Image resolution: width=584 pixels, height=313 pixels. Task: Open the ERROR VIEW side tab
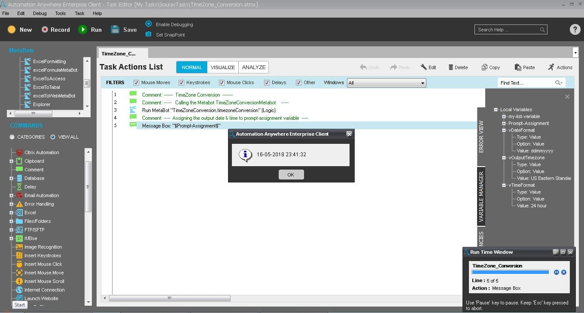tap(481, 137)
